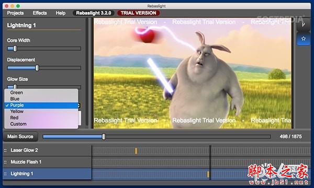Click the TRIAL VERSION badge
Screen dimensions: 314x188
coord(138,13)
